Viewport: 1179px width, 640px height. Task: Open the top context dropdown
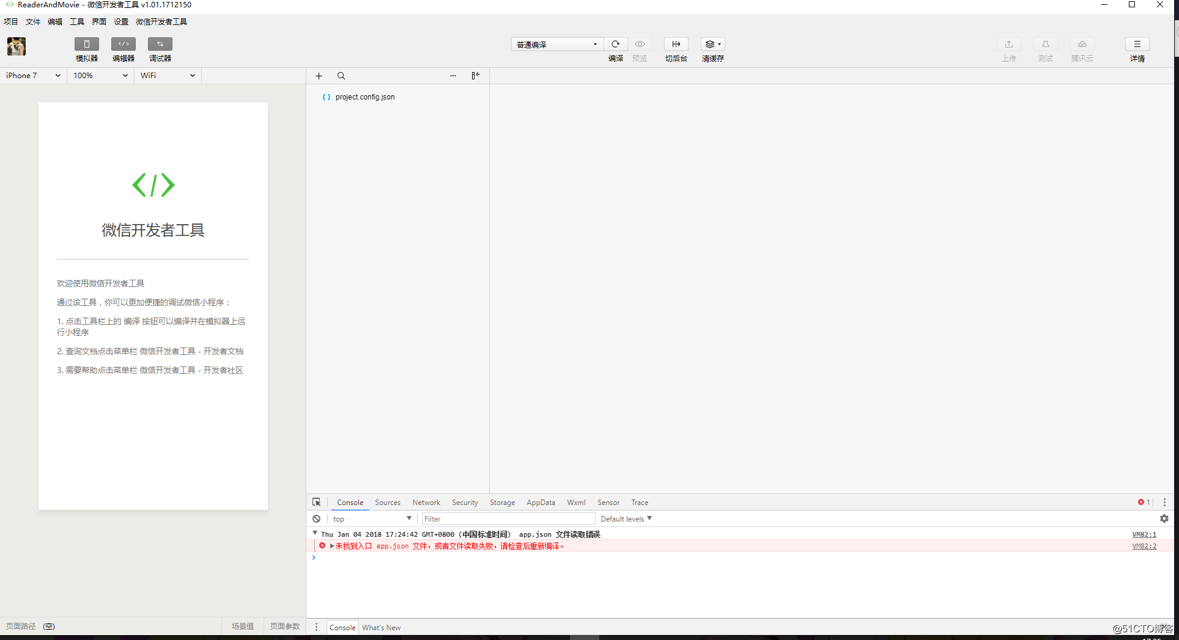click(x=372, y=518)
